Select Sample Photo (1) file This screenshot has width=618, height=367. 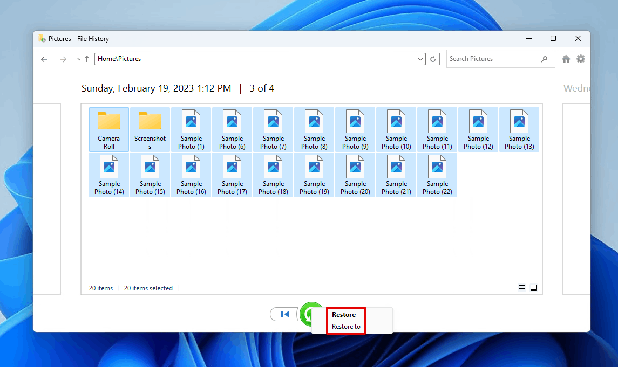pyautogui.click(x=192, y=129)
